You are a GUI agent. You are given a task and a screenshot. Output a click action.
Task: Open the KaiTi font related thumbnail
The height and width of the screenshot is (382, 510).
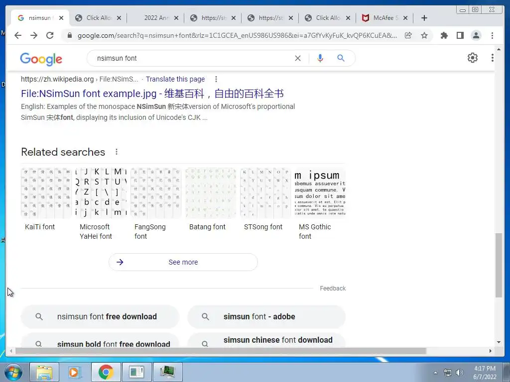[46, 193]
